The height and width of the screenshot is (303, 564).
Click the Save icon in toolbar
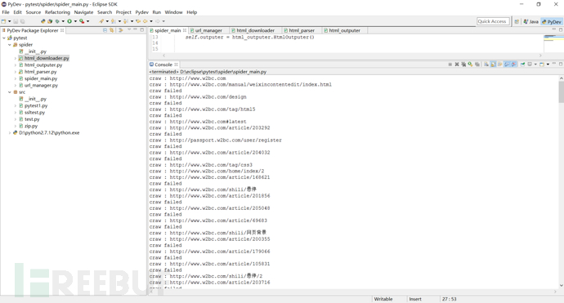16,21
